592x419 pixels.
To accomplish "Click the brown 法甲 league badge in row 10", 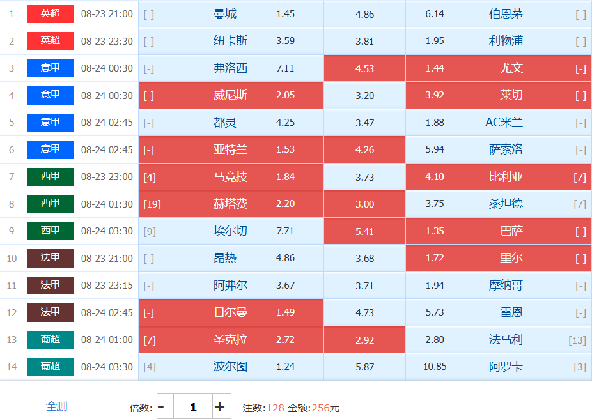I will point(51,258).
